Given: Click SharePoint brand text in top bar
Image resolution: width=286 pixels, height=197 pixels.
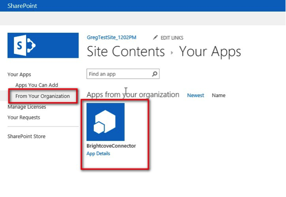Looking at the screenshot, I should point(22,6).
